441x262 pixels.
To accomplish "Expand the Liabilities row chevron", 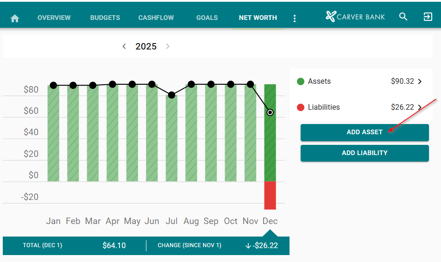I will [x=420, y=107].
